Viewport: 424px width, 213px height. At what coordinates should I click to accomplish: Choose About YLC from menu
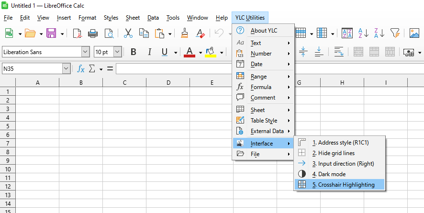click(x=264, y=31)
